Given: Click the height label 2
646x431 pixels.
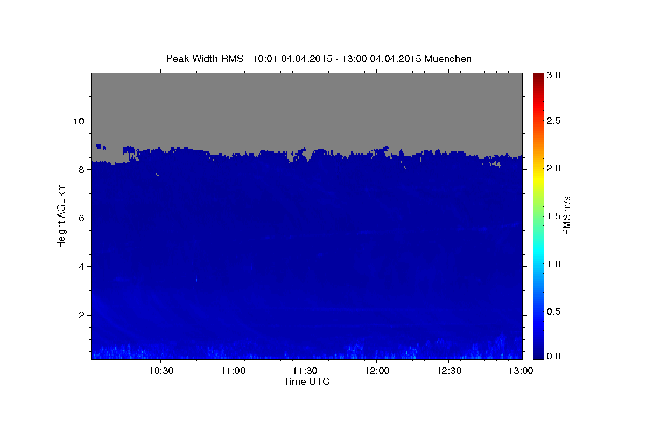Looking at the screenshot, I should point(82,315).
